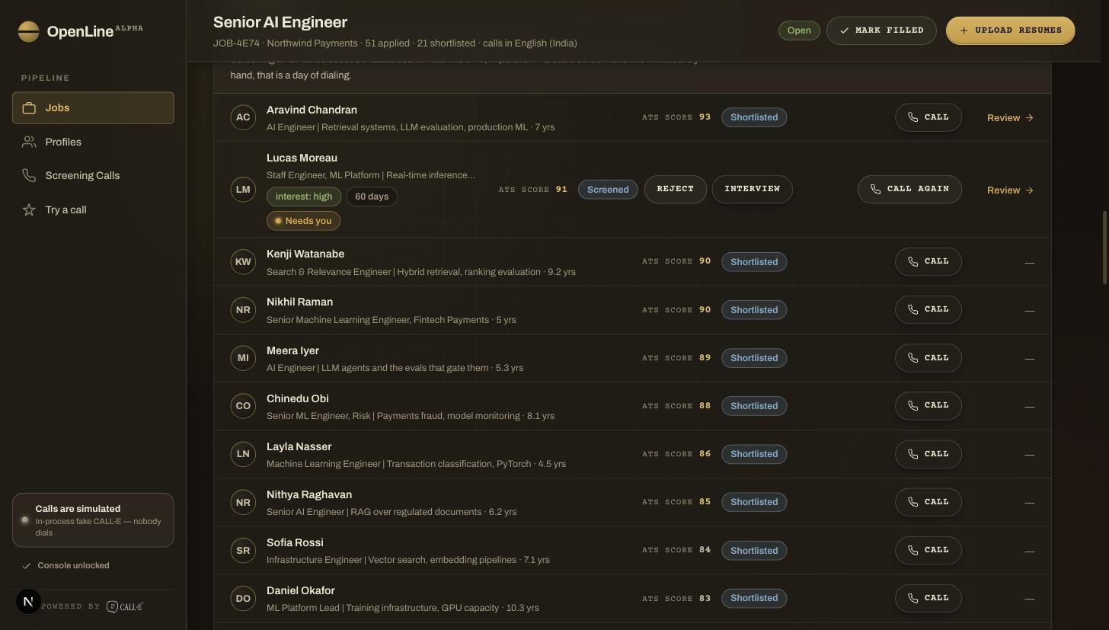Click the SR avatar for Sofia Rossi
Viewport: 1109px width, 630px height.
(x=243, y=550)
